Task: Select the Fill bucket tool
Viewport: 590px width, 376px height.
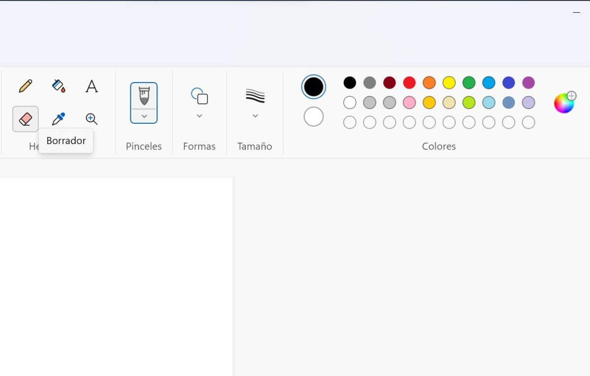Action: tap(59, 87)
